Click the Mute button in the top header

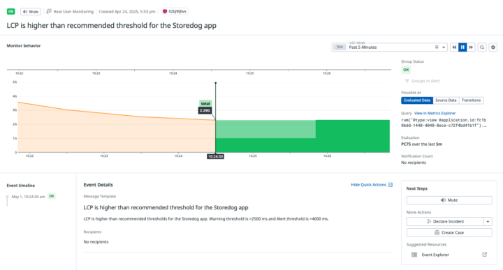click(31, 12)
